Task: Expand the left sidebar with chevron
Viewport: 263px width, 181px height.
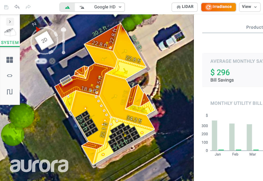Action: coord(10,22)
